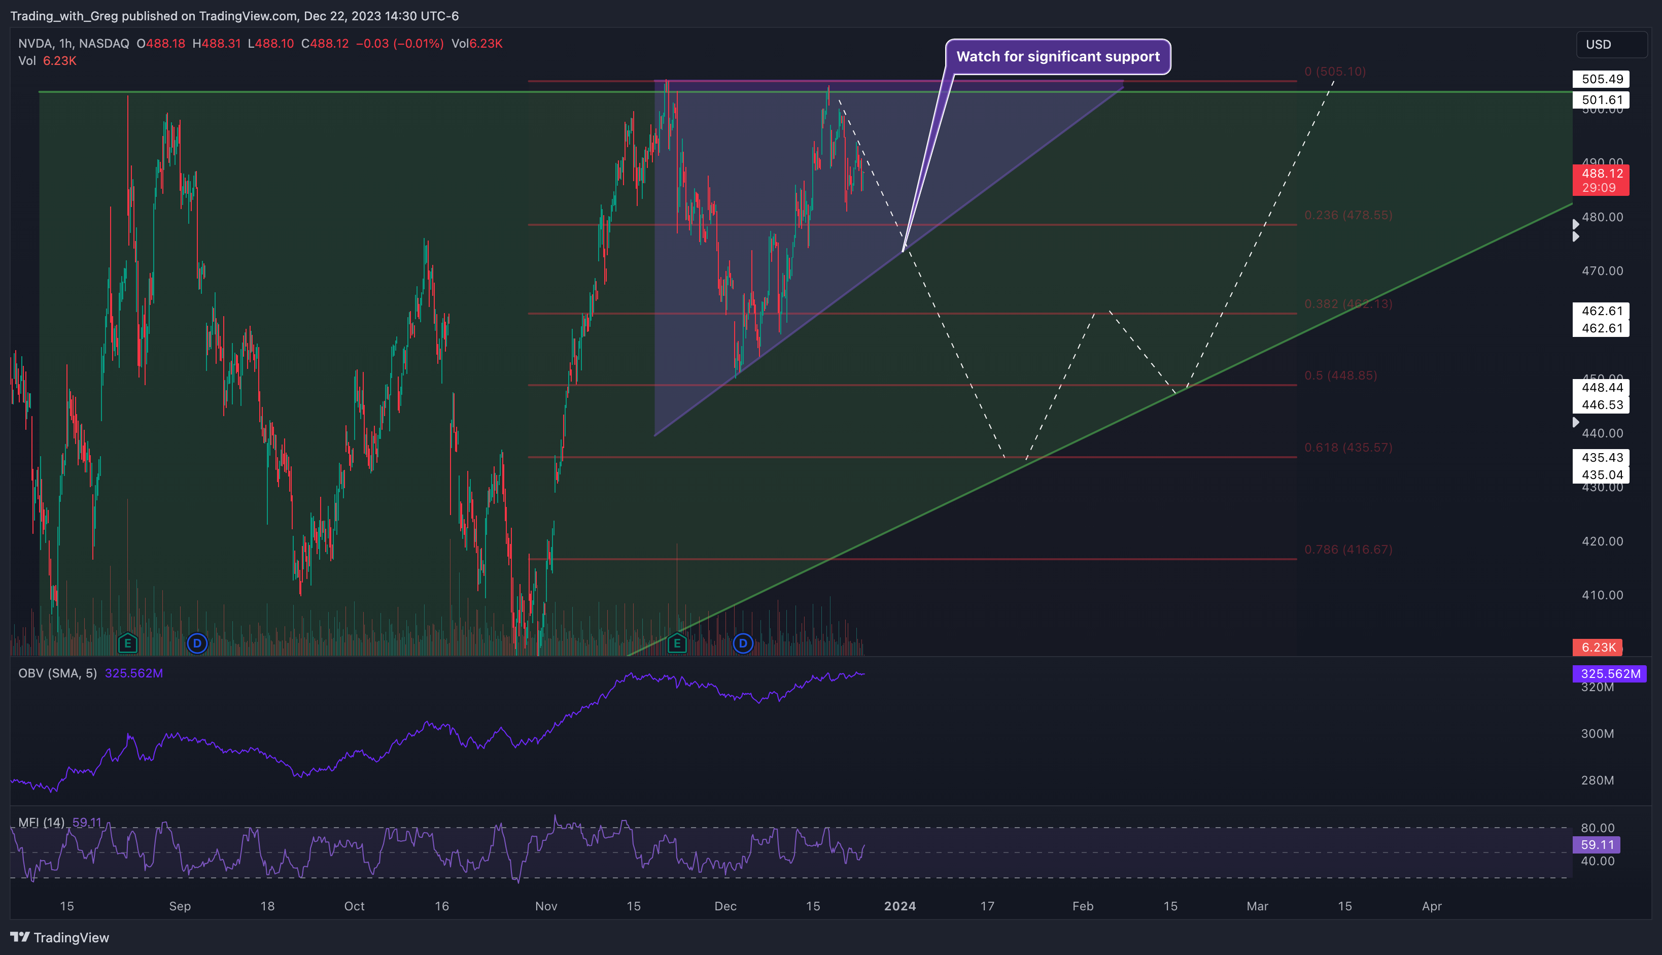Click the 470.00 tick on the price scale
The height and width of the screenshot is (955, 1662).
[1602, 271]
